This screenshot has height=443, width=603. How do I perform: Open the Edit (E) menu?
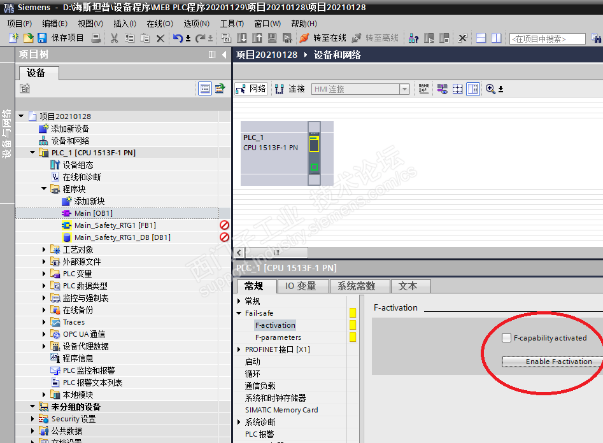[55, 24]
